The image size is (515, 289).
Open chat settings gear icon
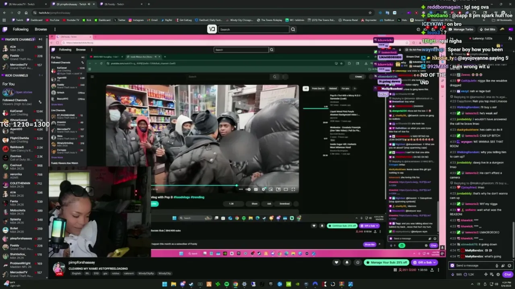499,275
